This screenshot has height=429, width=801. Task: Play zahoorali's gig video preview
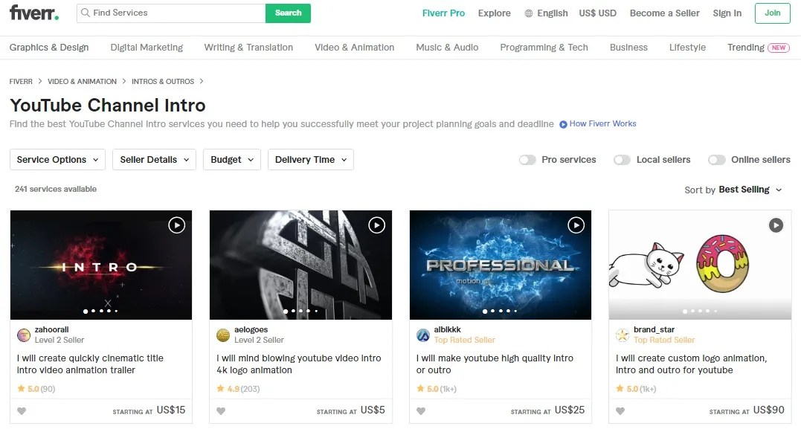(176, 225)
